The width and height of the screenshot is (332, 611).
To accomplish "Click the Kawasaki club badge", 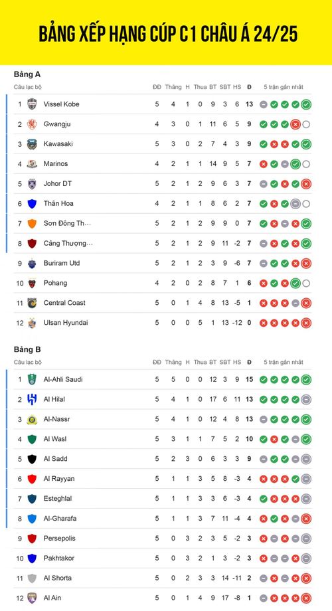I will (32, 144).
